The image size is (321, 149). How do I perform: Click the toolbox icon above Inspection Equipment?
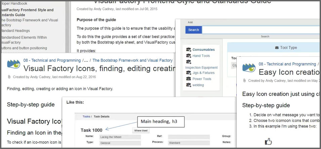(x=189, y=62)
